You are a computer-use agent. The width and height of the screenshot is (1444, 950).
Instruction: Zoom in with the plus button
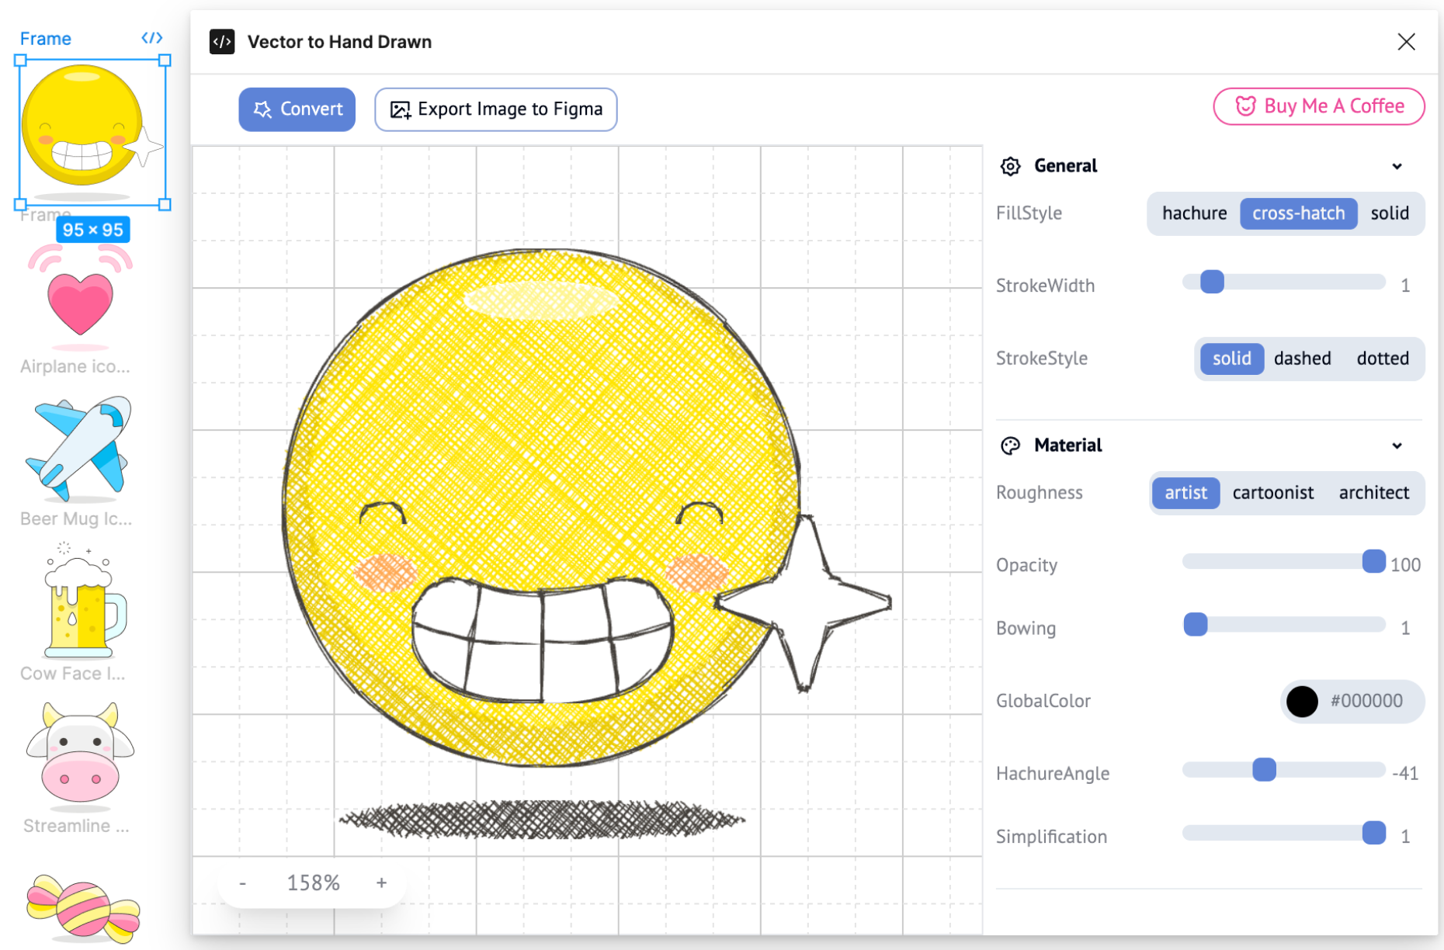[x=381, y=883]
